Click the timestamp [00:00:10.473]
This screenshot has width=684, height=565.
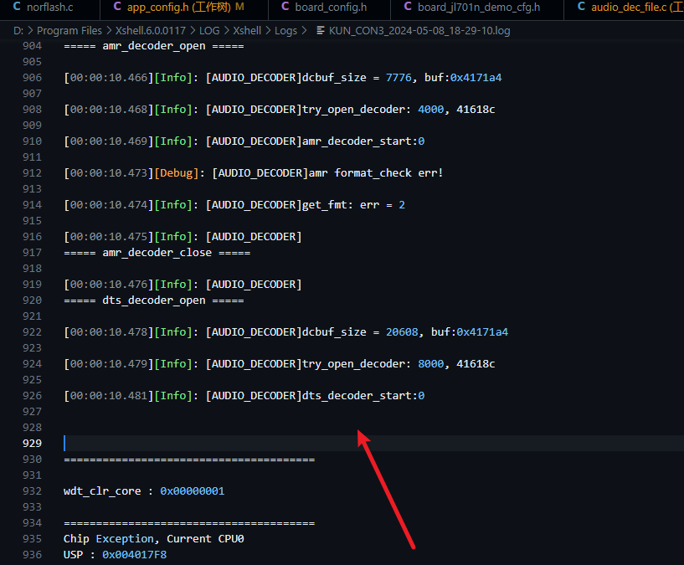[109, 173]
